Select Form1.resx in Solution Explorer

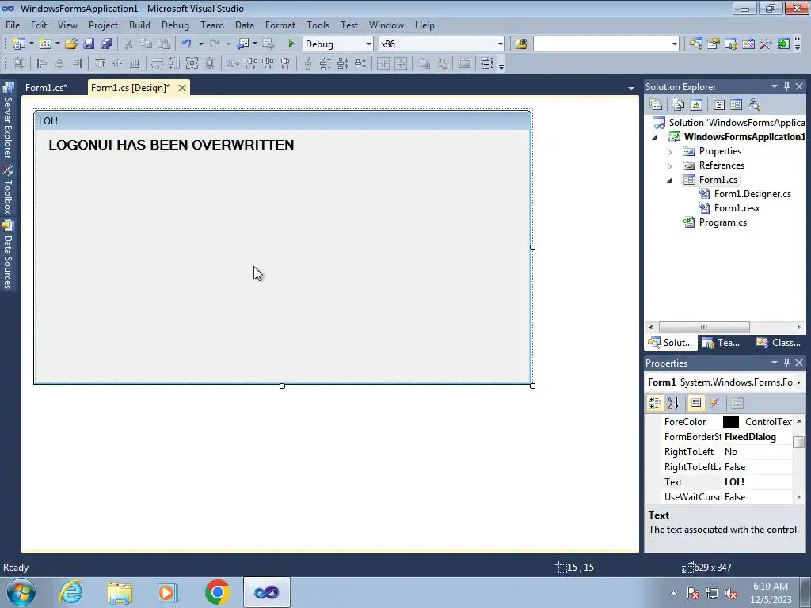pyautogui.click(x=737, y=208)
